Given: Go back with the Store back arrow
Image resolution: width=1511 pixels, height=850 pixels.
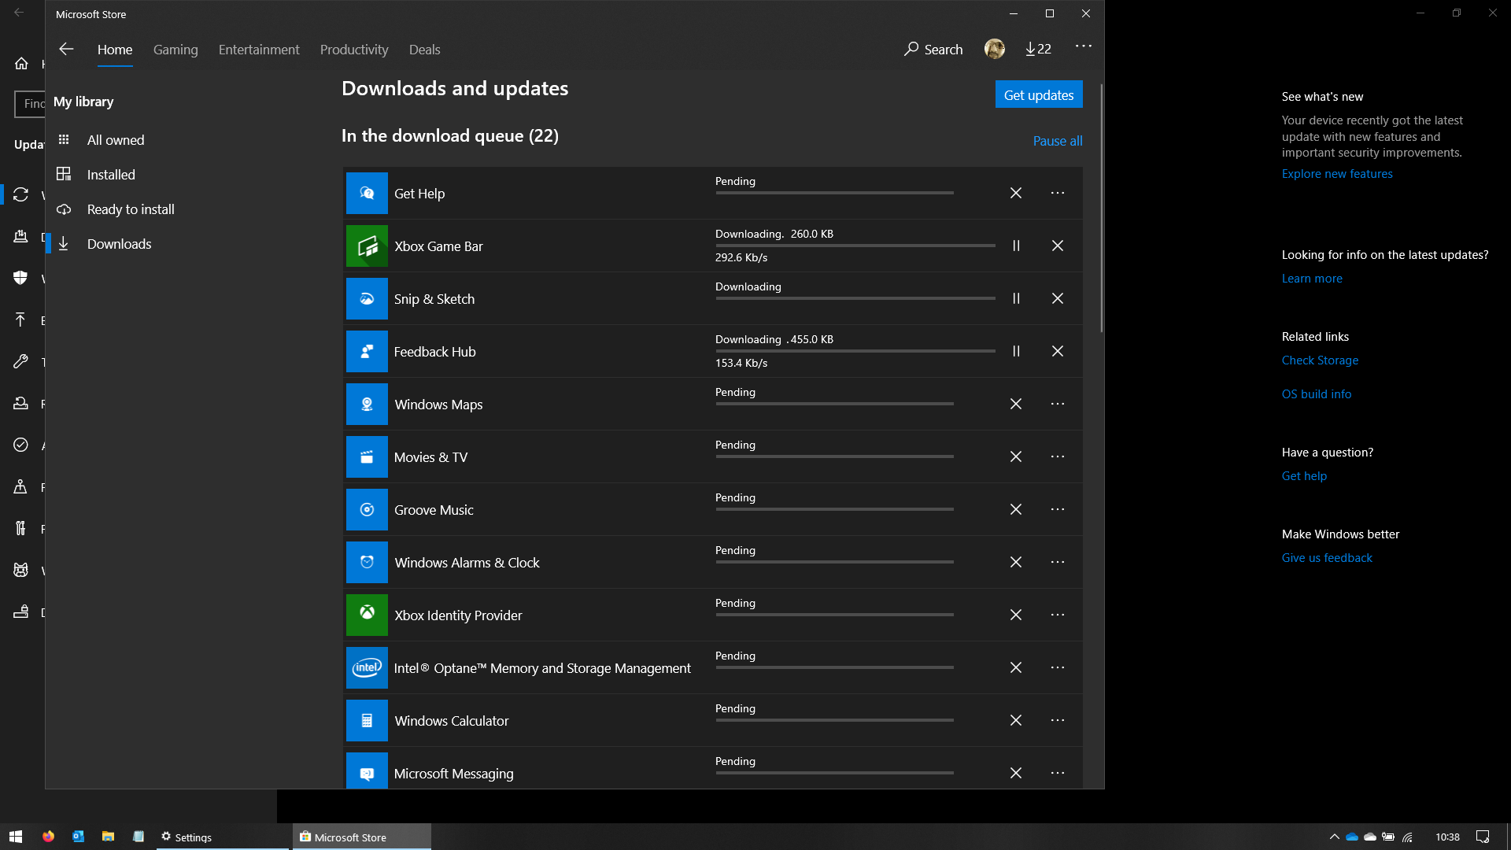Looking at the screenshot, I should pyautogui.click(x=66, y=49).
